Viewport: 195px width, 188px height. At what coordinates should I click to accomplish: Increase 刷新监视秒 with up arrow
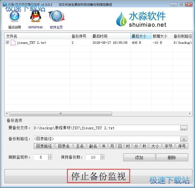(50, 156)
